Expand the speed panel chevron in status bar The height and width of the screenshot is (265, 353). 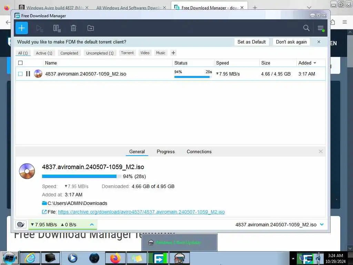pos(92,224)
